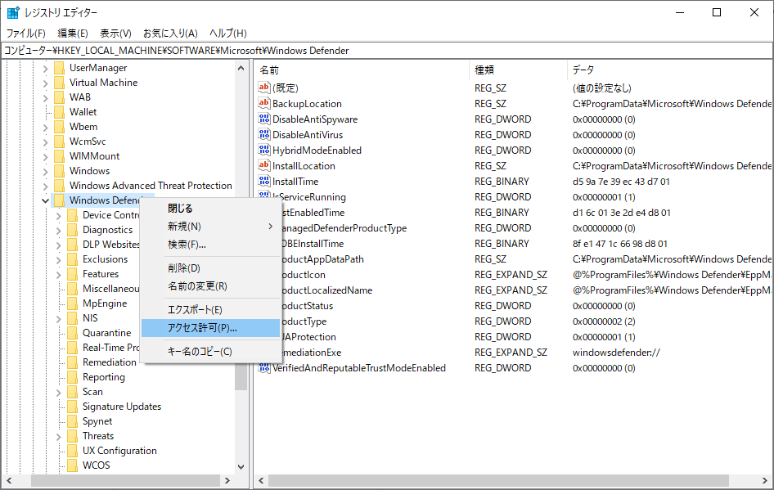Screen dimensions: 774x490
Task: Click the 'windowsdefender://' data value
Action: [x=616, y=353]
